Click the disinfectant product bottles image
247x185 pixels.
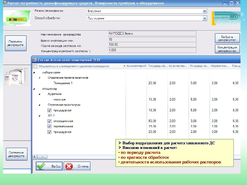pos(16,77)
